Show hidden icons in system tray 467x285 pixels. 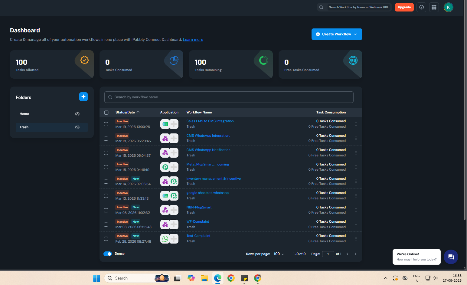(x=385, y=278)
